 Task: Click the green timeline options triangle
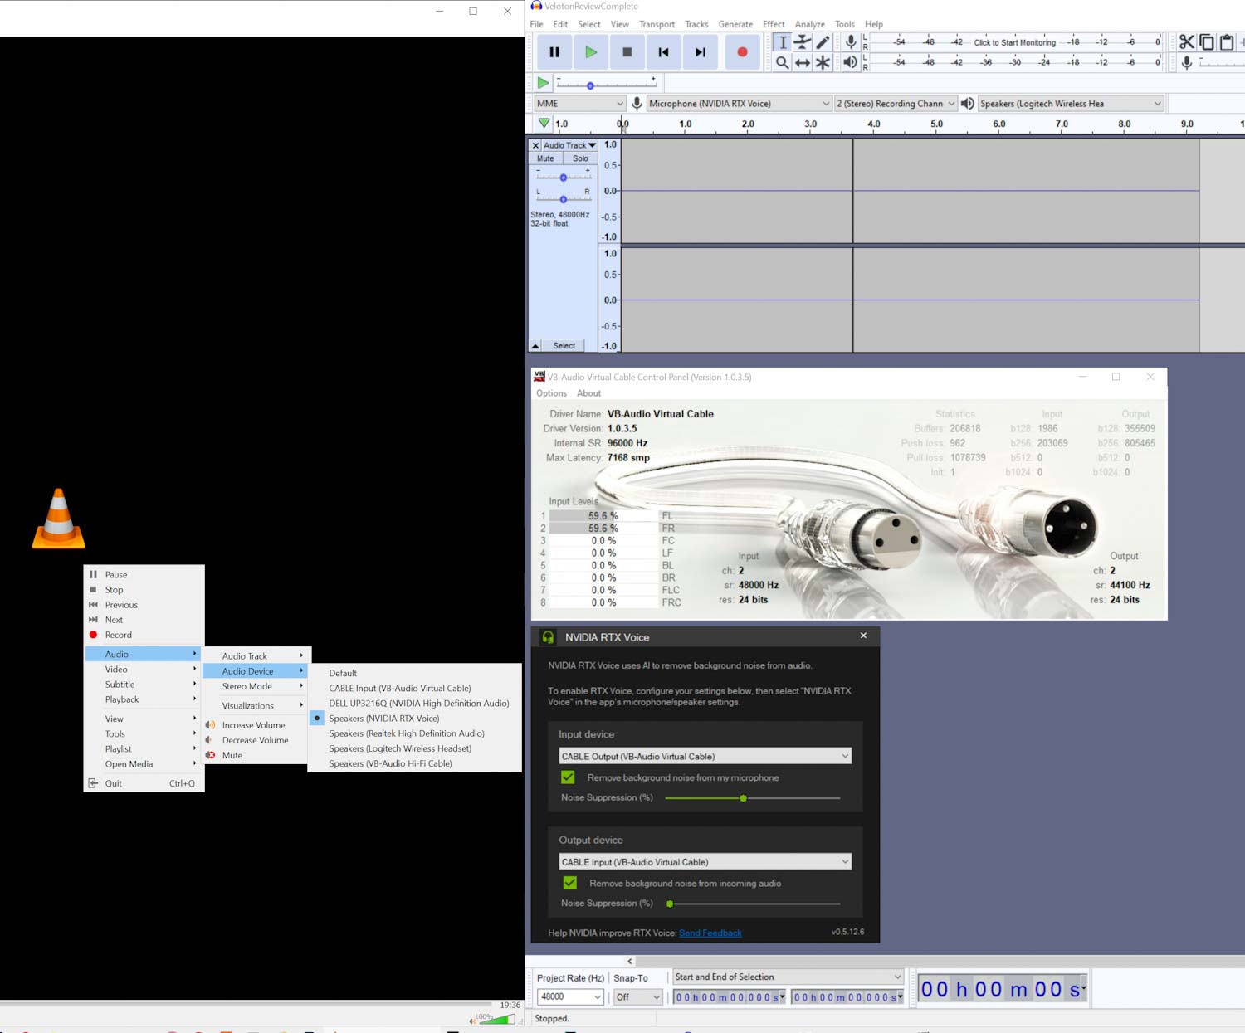(x=544, y=124)
